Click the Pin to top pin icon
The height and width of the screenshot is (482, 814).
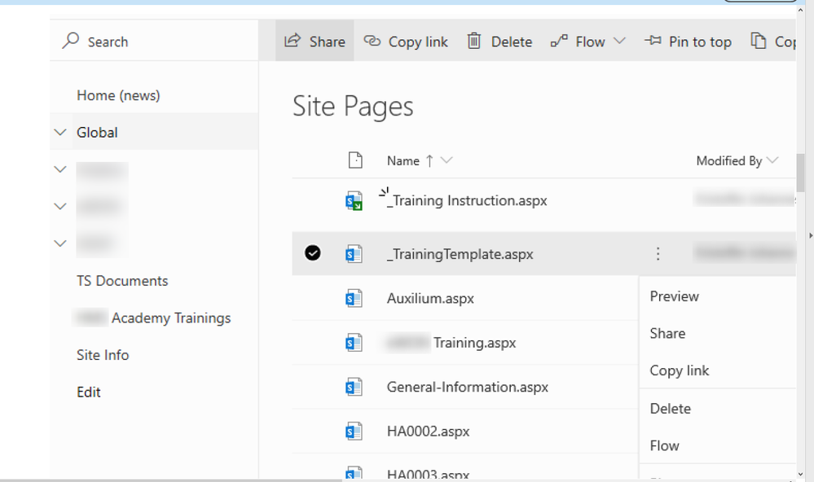pyautogui.click(x=653, y=41)
